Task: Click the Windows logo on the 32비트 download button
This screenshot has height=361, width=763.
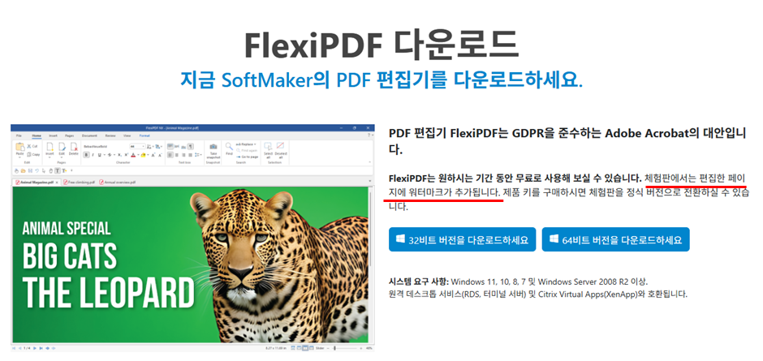Action: click(x=400, y=239)
